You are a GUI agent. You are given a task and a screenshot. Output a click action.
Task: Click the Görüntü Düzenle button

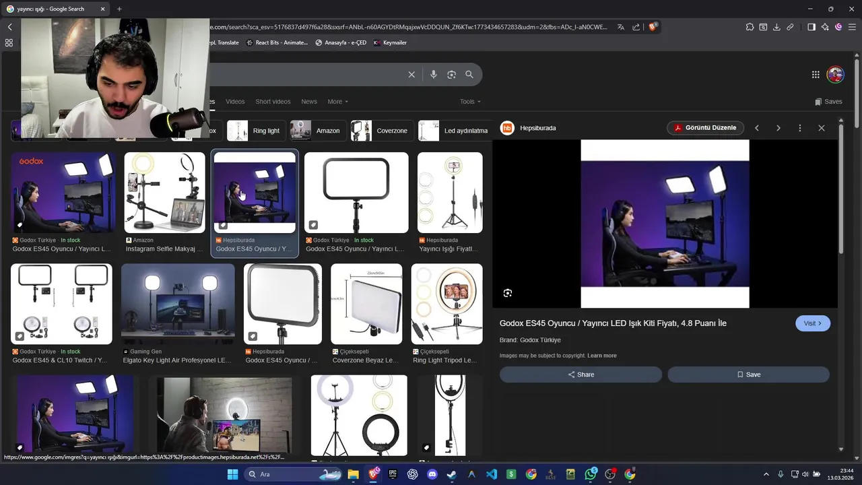705,128
